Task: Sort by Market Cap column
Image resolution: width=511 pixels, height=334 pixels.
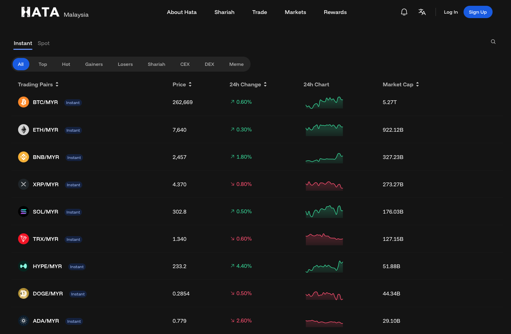Action: click(401, 84)
